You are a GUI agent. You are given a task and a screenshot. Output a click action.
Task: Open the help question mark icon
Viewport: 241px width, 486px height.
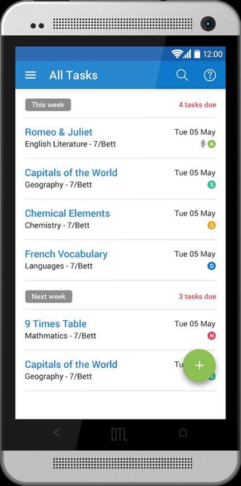point(210,75)
